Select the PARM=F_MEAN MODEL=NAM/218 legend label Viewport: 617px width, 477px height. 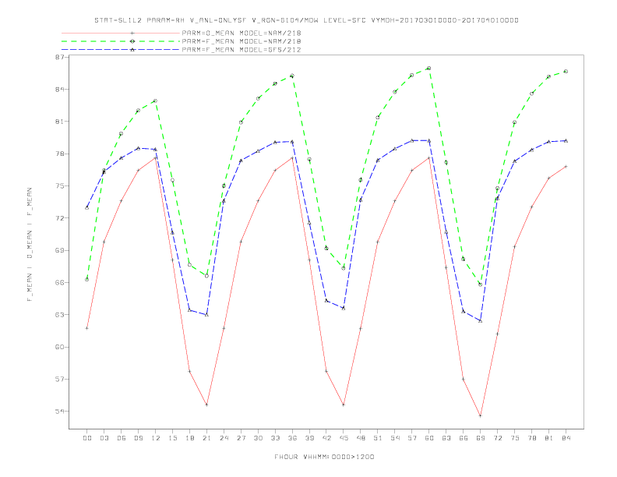click(x=242, y=41)
